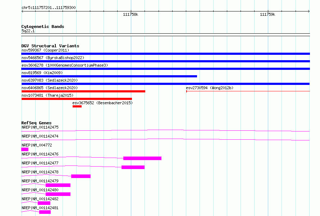Click the NM_001142475 intron line

click(x=165, y=131)
